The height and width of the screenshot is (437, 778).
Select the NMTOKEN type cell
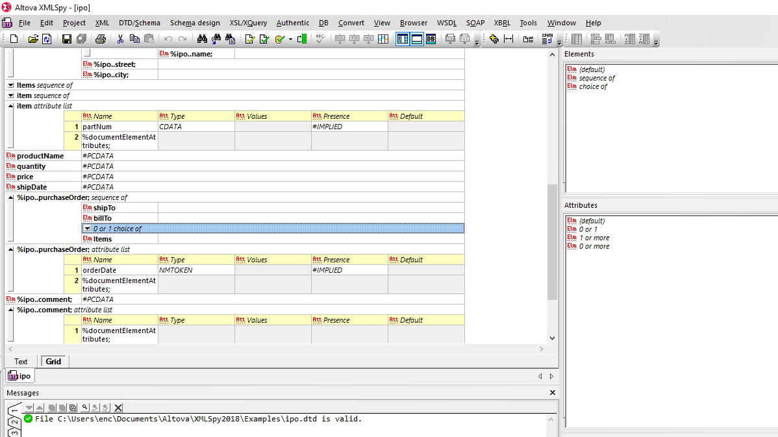point(197,270)
